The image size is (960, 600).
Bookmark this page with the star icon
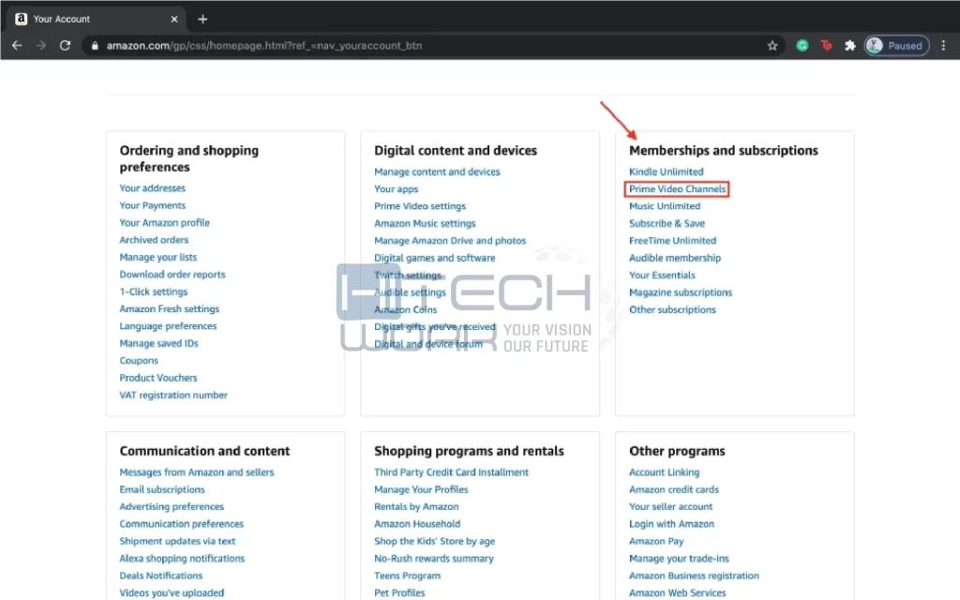point(772,45)
